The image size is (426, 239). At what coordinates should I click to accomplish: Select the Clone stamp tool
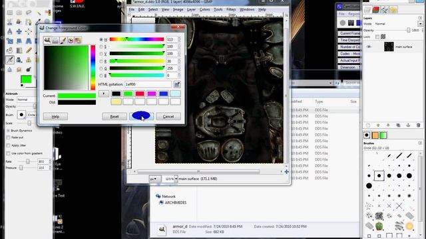coord(29,60)
